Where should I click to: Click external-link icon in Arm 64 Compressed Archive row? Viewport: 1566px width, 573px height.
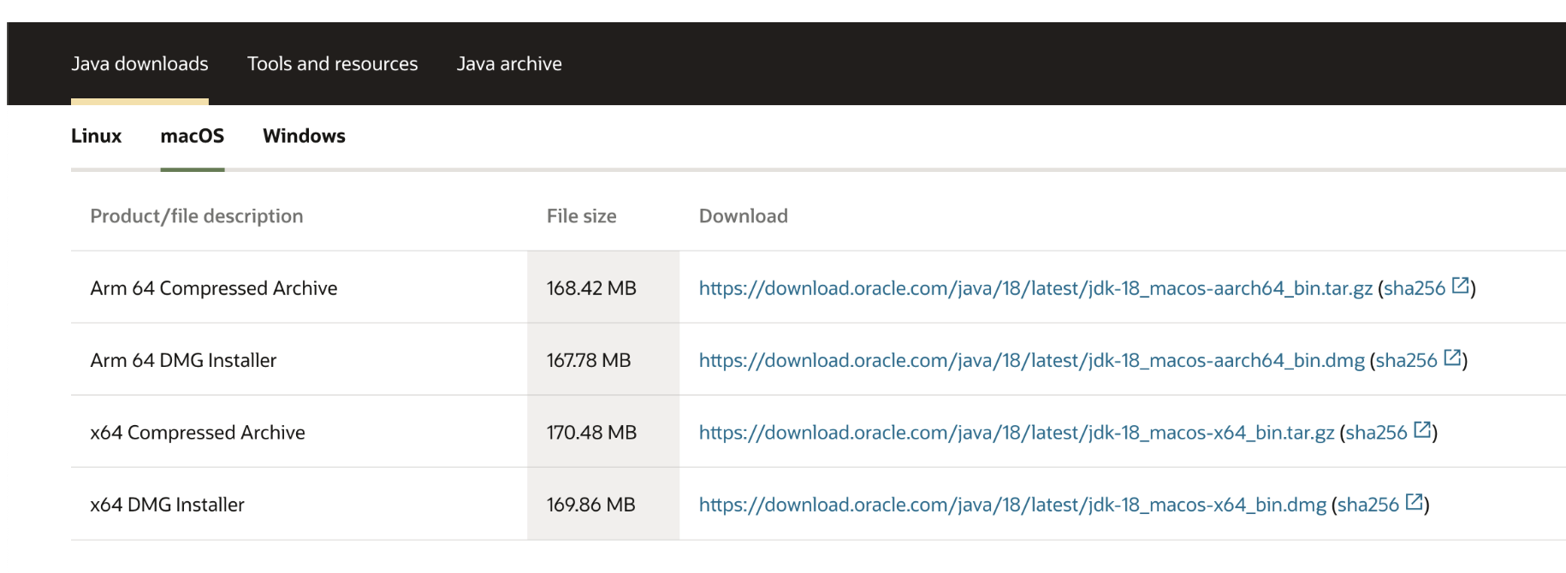click(x=1461, y=286)
